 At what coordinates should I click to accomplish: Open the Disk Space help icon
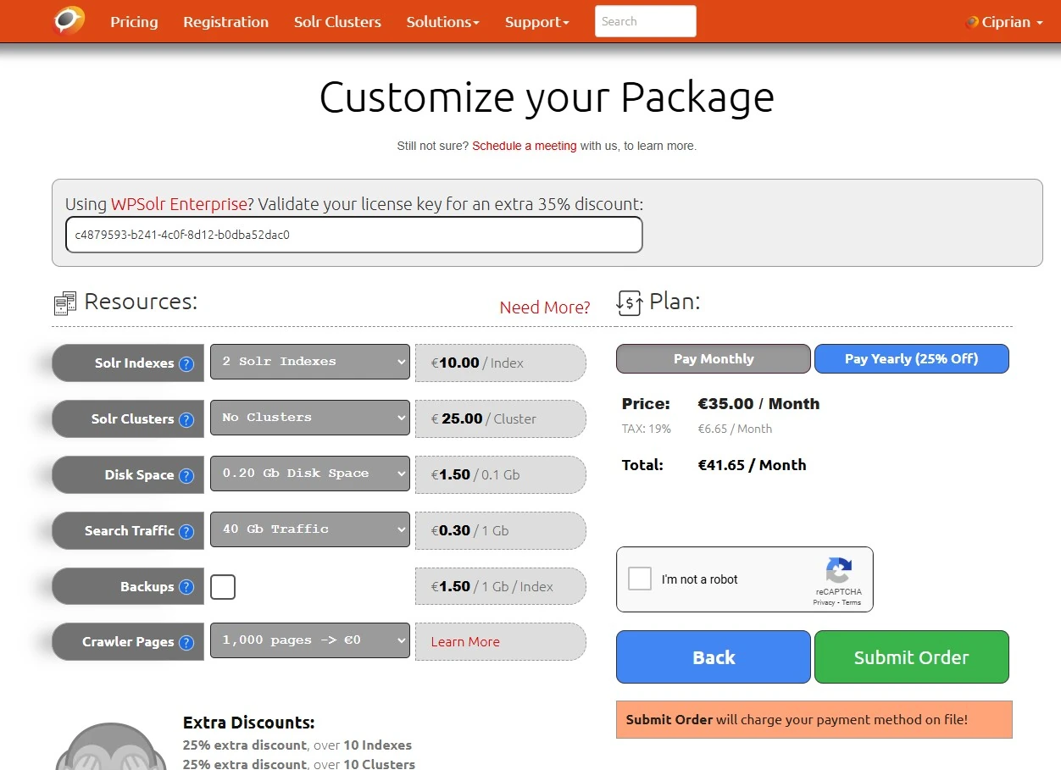[x=186, y=476]
